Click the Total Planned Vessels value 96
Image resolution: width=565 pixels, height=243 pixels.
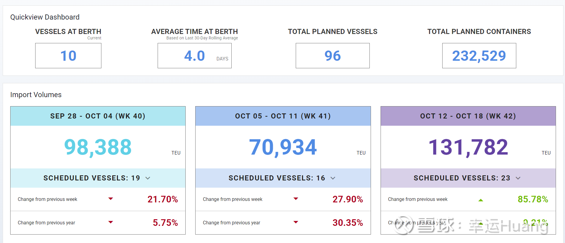click(332, 56)
